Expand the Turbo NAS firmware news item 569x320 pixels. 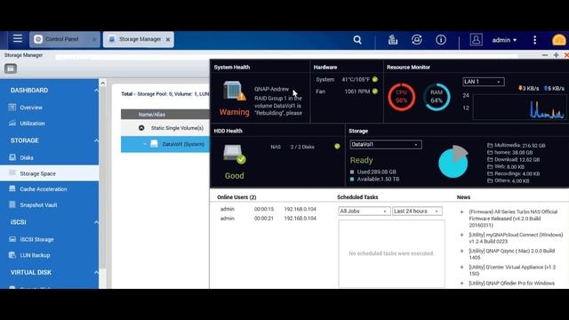point(461,212)
